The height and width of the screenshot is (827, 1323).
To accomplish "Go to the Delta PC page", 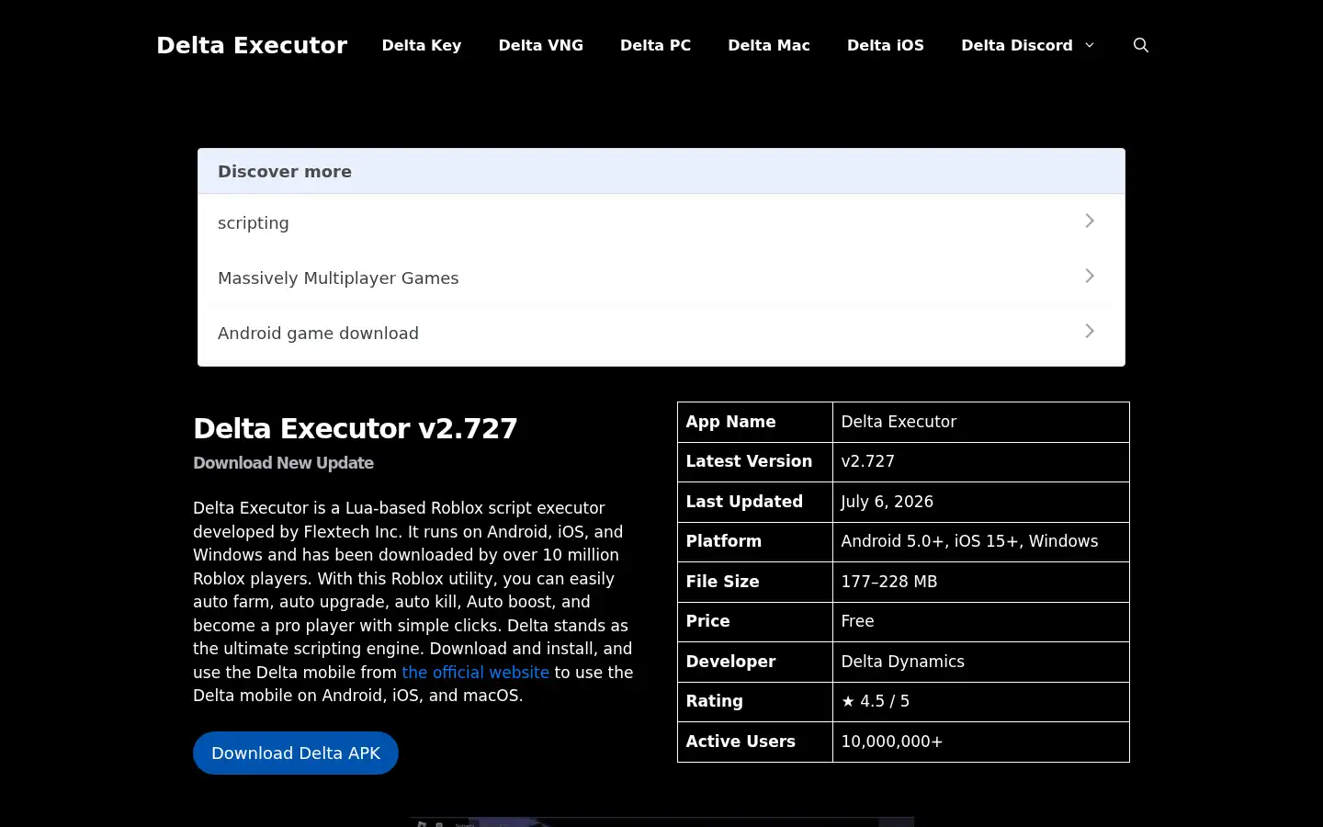I will (655, 45).
